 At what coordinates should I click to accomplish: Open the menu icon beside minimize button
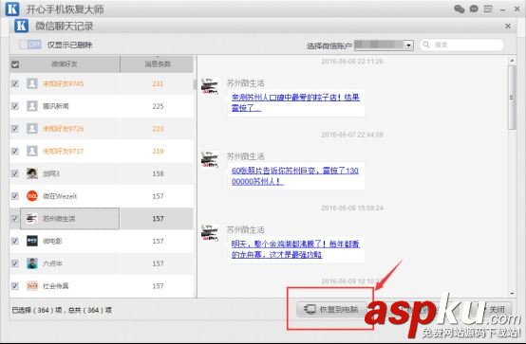tap(488, 9)
